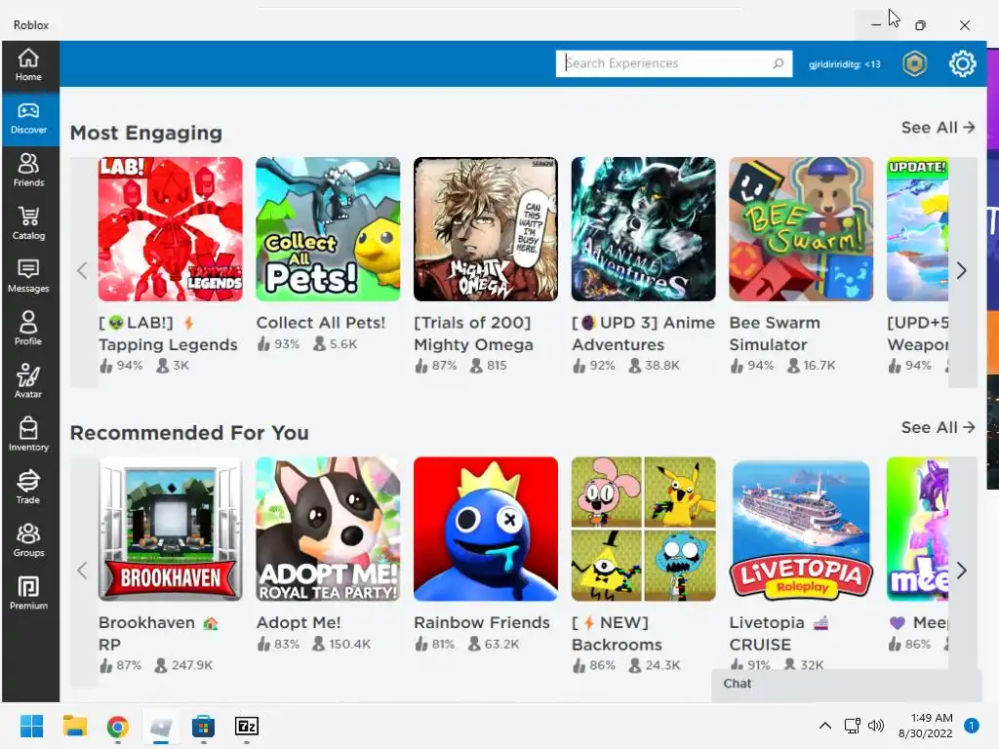This screenshot has height=749, width=999.
Task: Click the Rainbow Friends title text
Action: (x=482, y=622)
